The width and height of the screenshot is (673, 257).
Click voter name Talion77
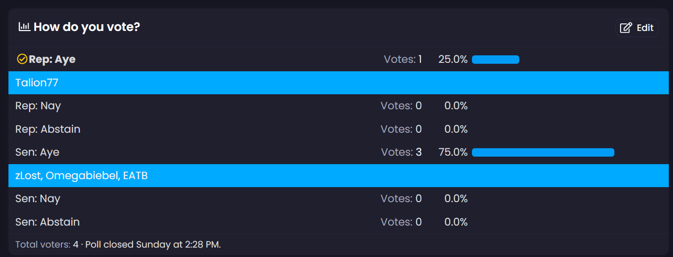coord(37,83)
